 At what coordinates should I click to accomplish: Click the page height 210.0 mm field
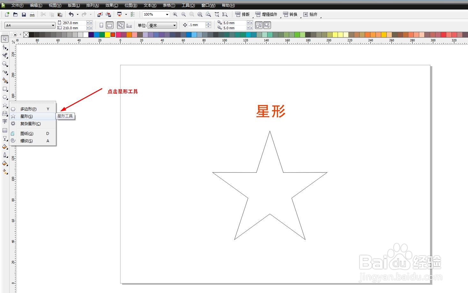(x=74, y=28)
